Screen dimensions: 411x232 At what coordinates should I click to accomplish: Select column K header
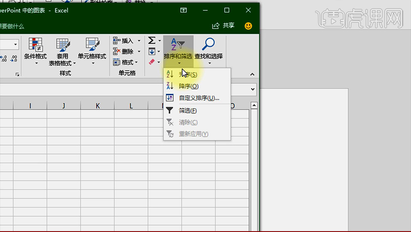98,106
